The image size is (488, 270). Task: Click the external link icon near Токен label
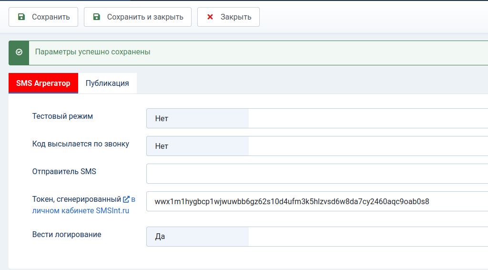126,199
